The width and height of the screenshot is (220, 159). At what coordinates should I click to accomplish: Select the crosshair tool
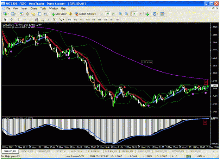11,20
